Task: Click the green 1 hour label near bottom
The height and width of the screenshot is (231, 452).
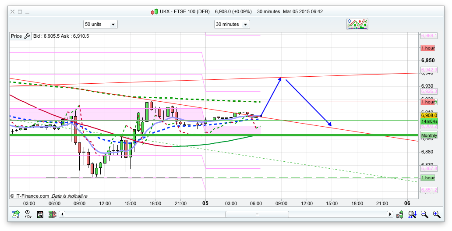Action: click(x=427, y=178)
